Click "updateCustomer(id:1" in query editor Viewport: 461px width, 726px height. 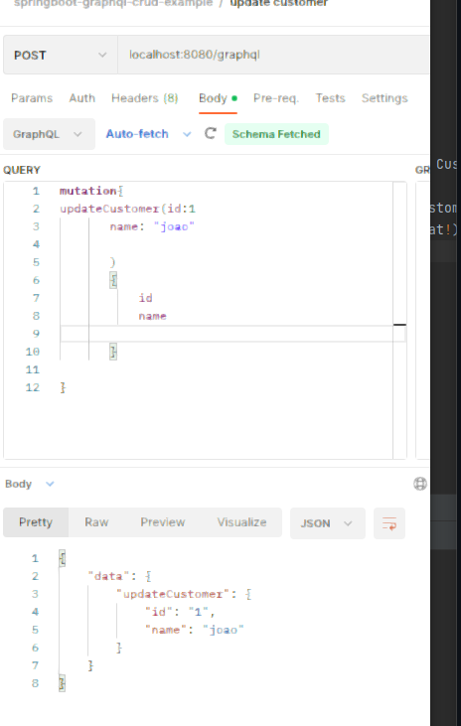click(128, 209)
